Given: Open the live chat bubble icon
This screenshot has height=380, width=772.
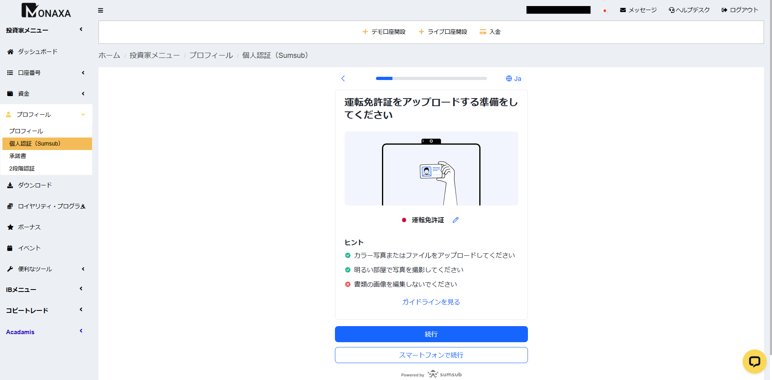Looking at the screenshot, I should tap(754, 361).
